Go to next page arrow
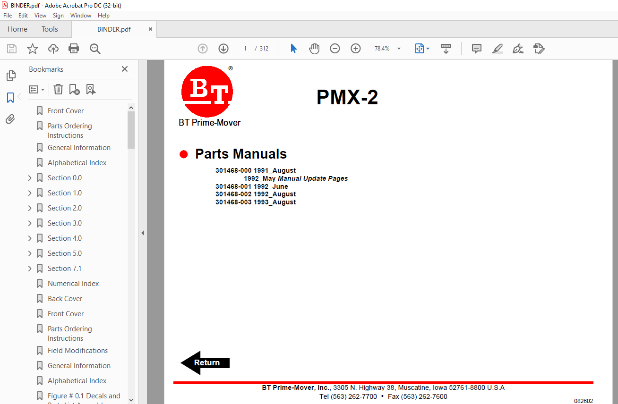 [x=223, y=49]
